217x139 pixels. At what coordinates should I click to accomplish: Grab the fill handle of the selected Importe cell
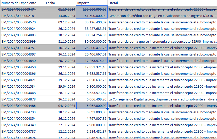pyautogui.click(x=108, y=109)
